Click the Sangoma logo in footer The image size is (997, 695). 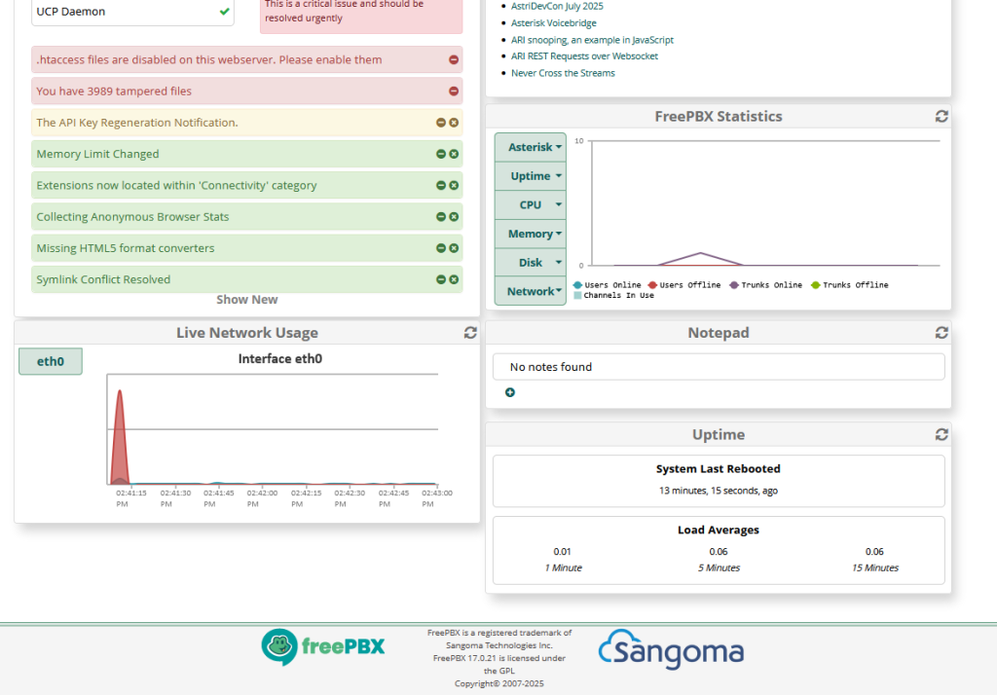coord(671,650)
